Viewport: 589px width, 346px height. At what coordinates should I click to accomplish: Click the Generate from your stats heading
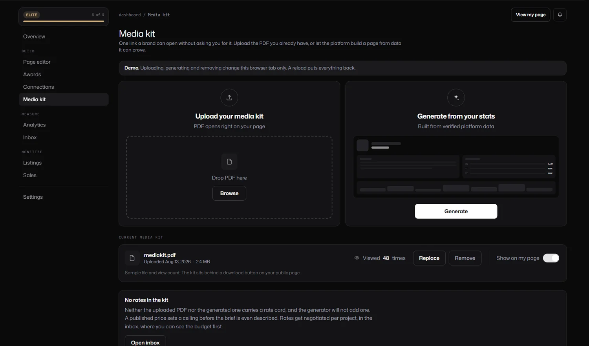tap(456, 116)
